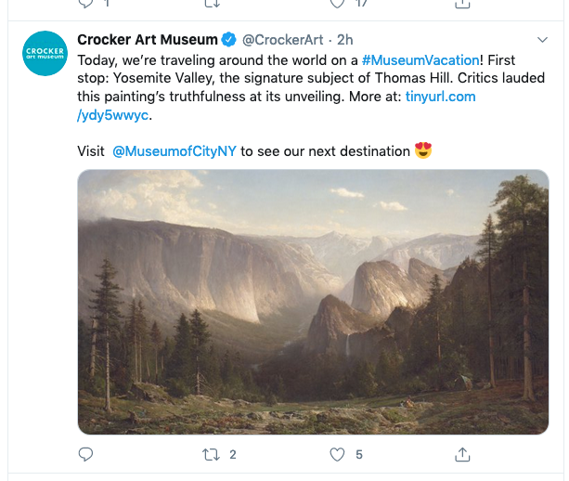Click the 2h tweet timestamp
This screenshot has width=569, height=481.
point(344,40)
